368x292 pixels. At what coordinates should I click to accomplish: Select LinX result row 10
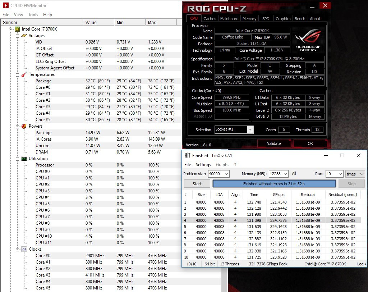click(272, 257)
